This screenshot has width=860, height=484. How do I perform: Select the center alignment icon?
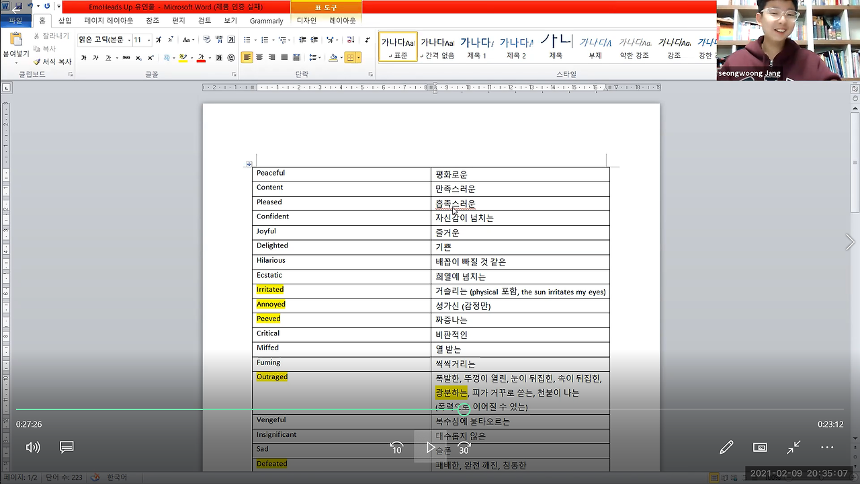tap(259, 56)
